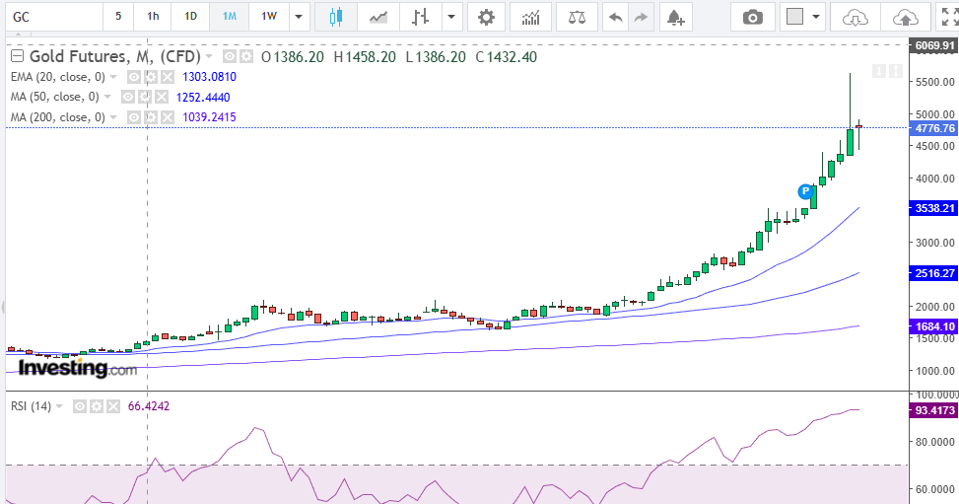Open chart settings gear
Screen dimensions: 959x504
[485, 17]
